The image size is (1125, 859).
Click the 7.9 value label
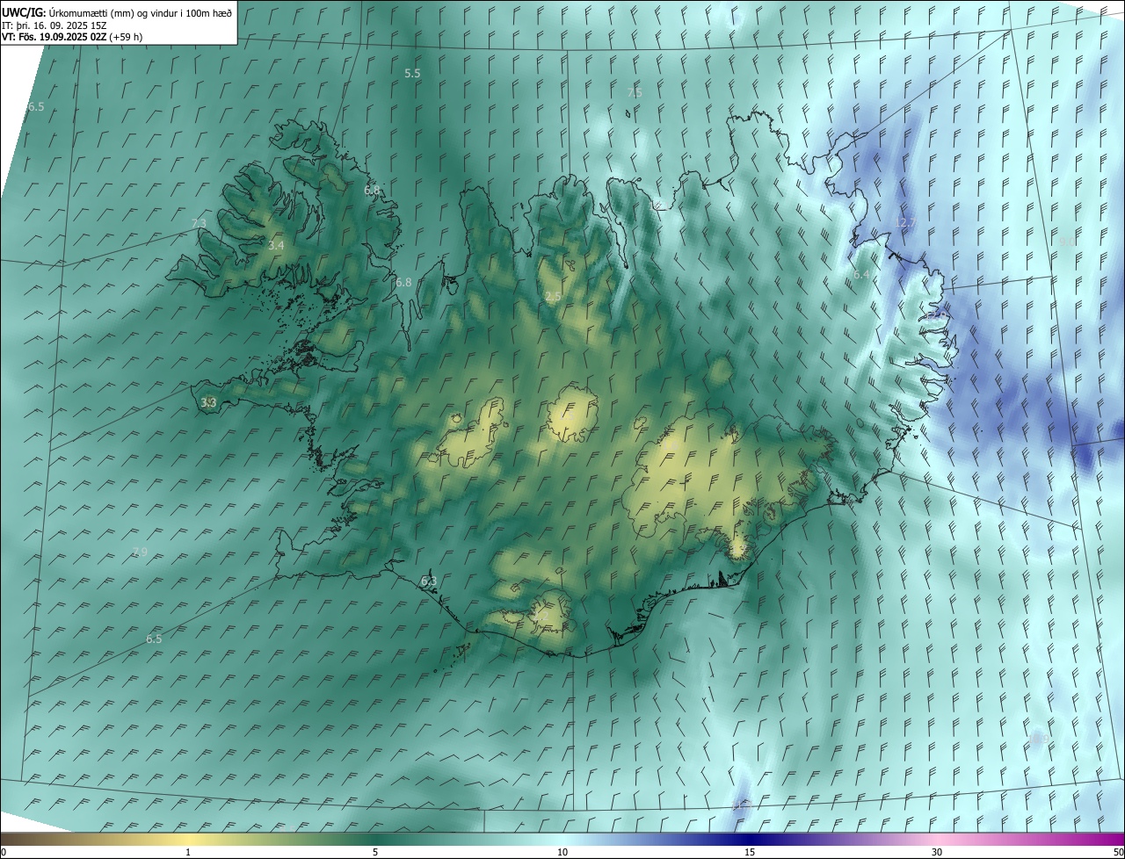140,552
